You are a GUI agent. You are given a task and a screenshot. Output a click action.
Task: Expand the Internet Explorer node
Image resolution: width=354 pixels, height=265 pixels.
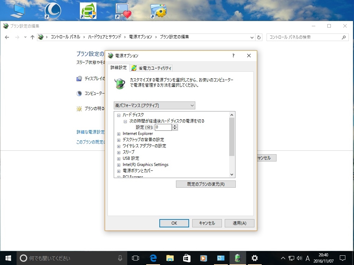click(x=119, y=134)
